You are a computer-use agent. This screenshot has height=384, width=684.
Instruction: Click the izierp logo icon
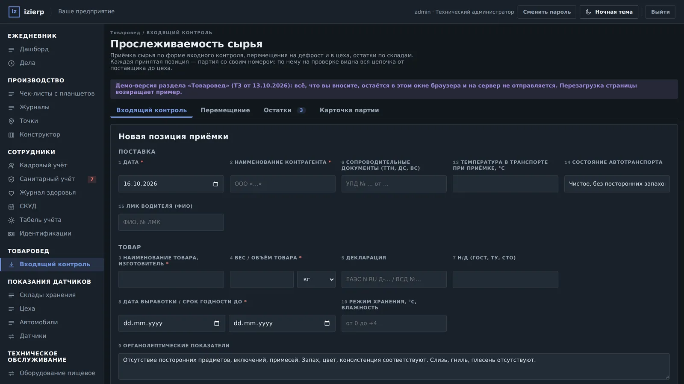[x=14, y=12]
